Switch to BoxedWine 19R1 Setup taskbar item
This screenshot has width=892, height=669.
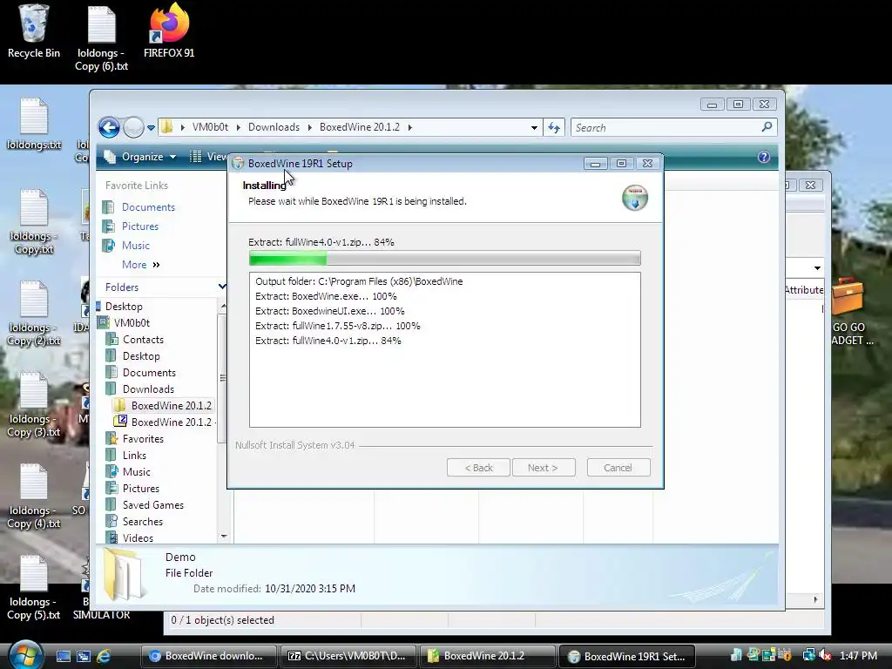pos(627,656)
